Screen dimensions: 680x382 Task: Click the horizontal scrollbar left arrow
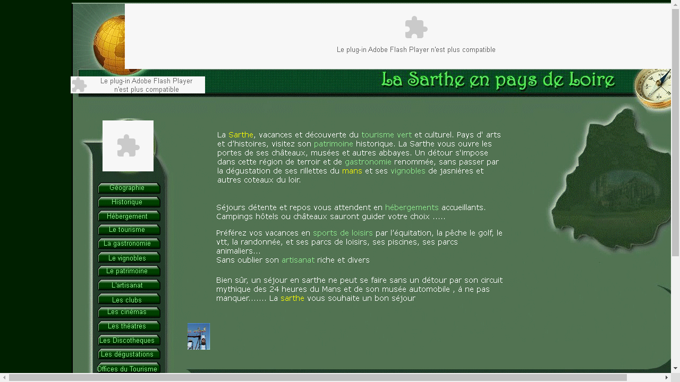4,377
